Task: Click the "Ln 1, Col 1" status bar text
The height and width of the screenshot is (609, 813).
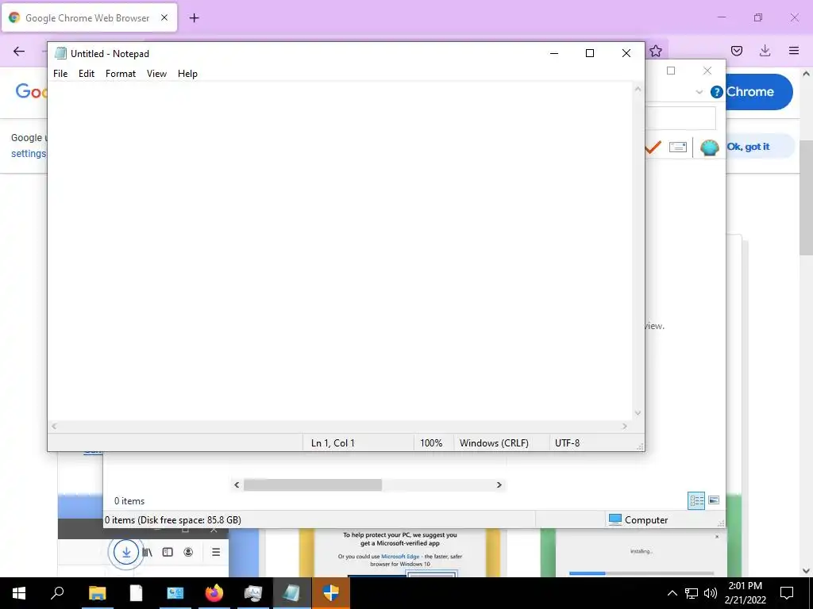Action: coord(333,443)
